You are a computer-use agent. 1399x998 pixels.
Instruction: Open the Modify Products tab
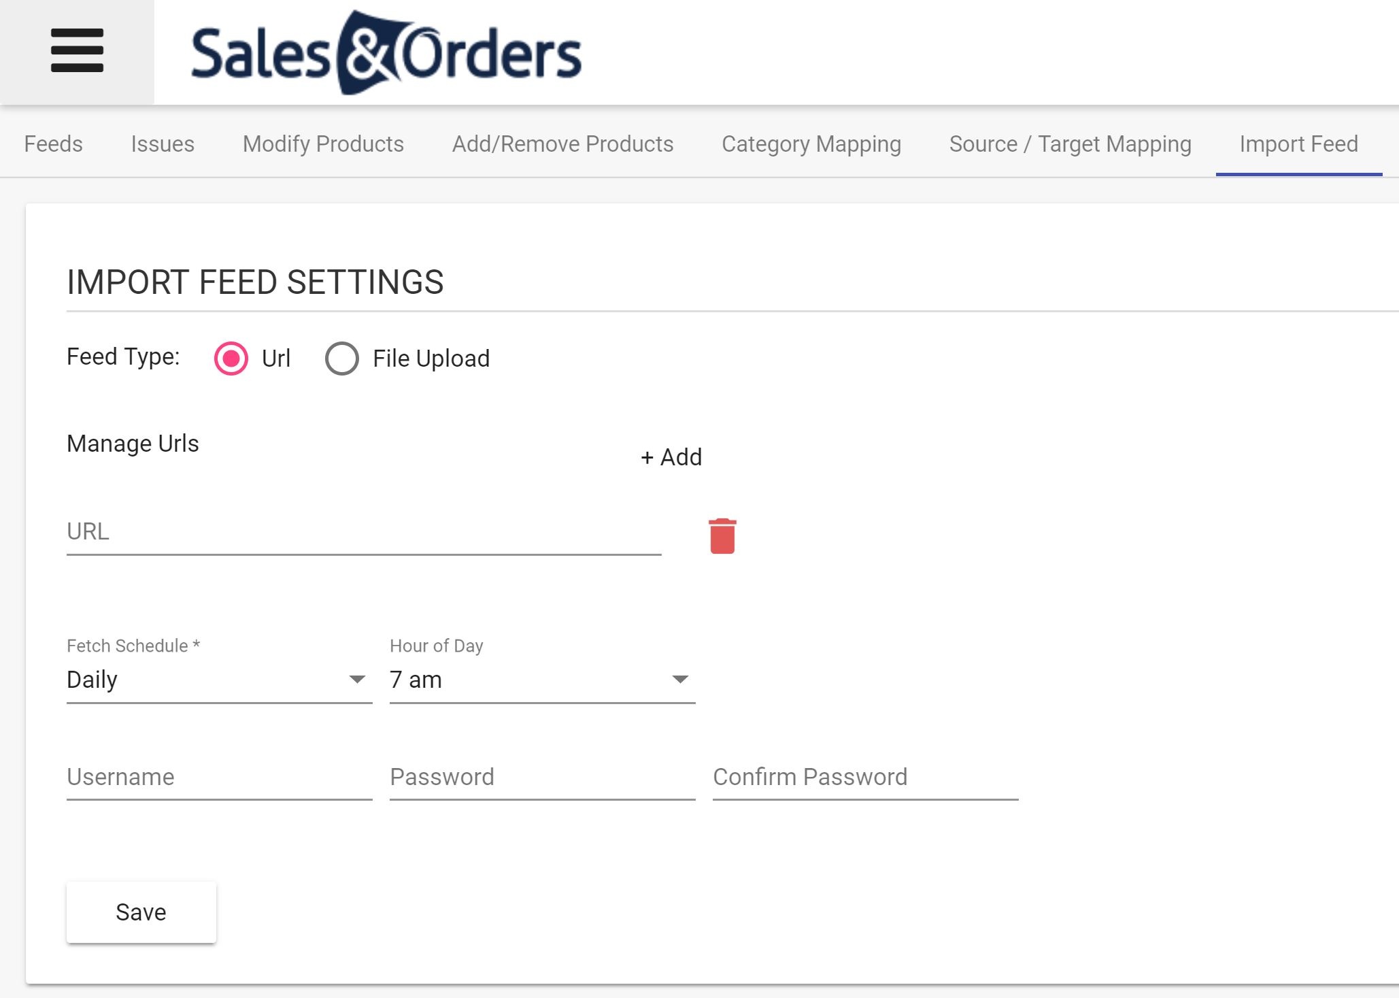(x=322, y=144)
